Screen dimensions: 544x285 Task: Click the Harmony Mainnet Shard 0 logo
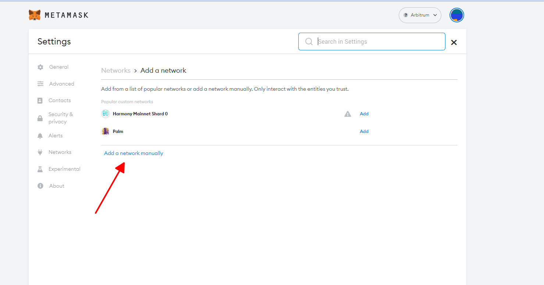click(106, 114)
